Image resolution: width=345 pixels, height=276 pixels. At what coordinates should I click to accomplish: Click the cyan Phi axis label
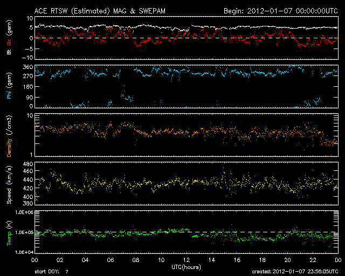coord(9,94)
